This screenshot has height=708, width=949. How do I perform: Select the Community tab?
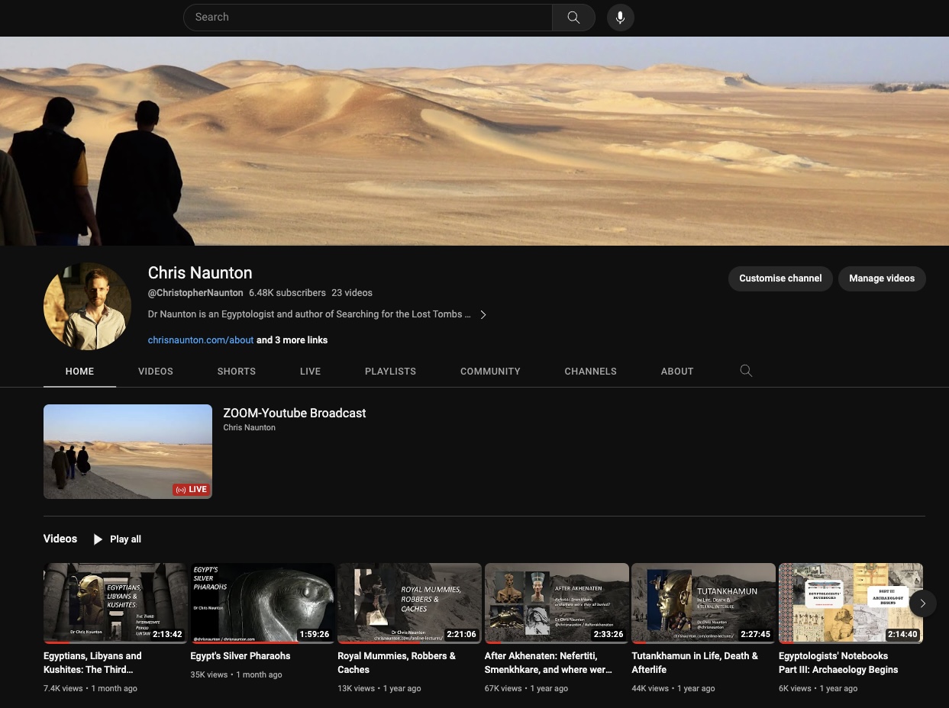click(x=490, y=372)
